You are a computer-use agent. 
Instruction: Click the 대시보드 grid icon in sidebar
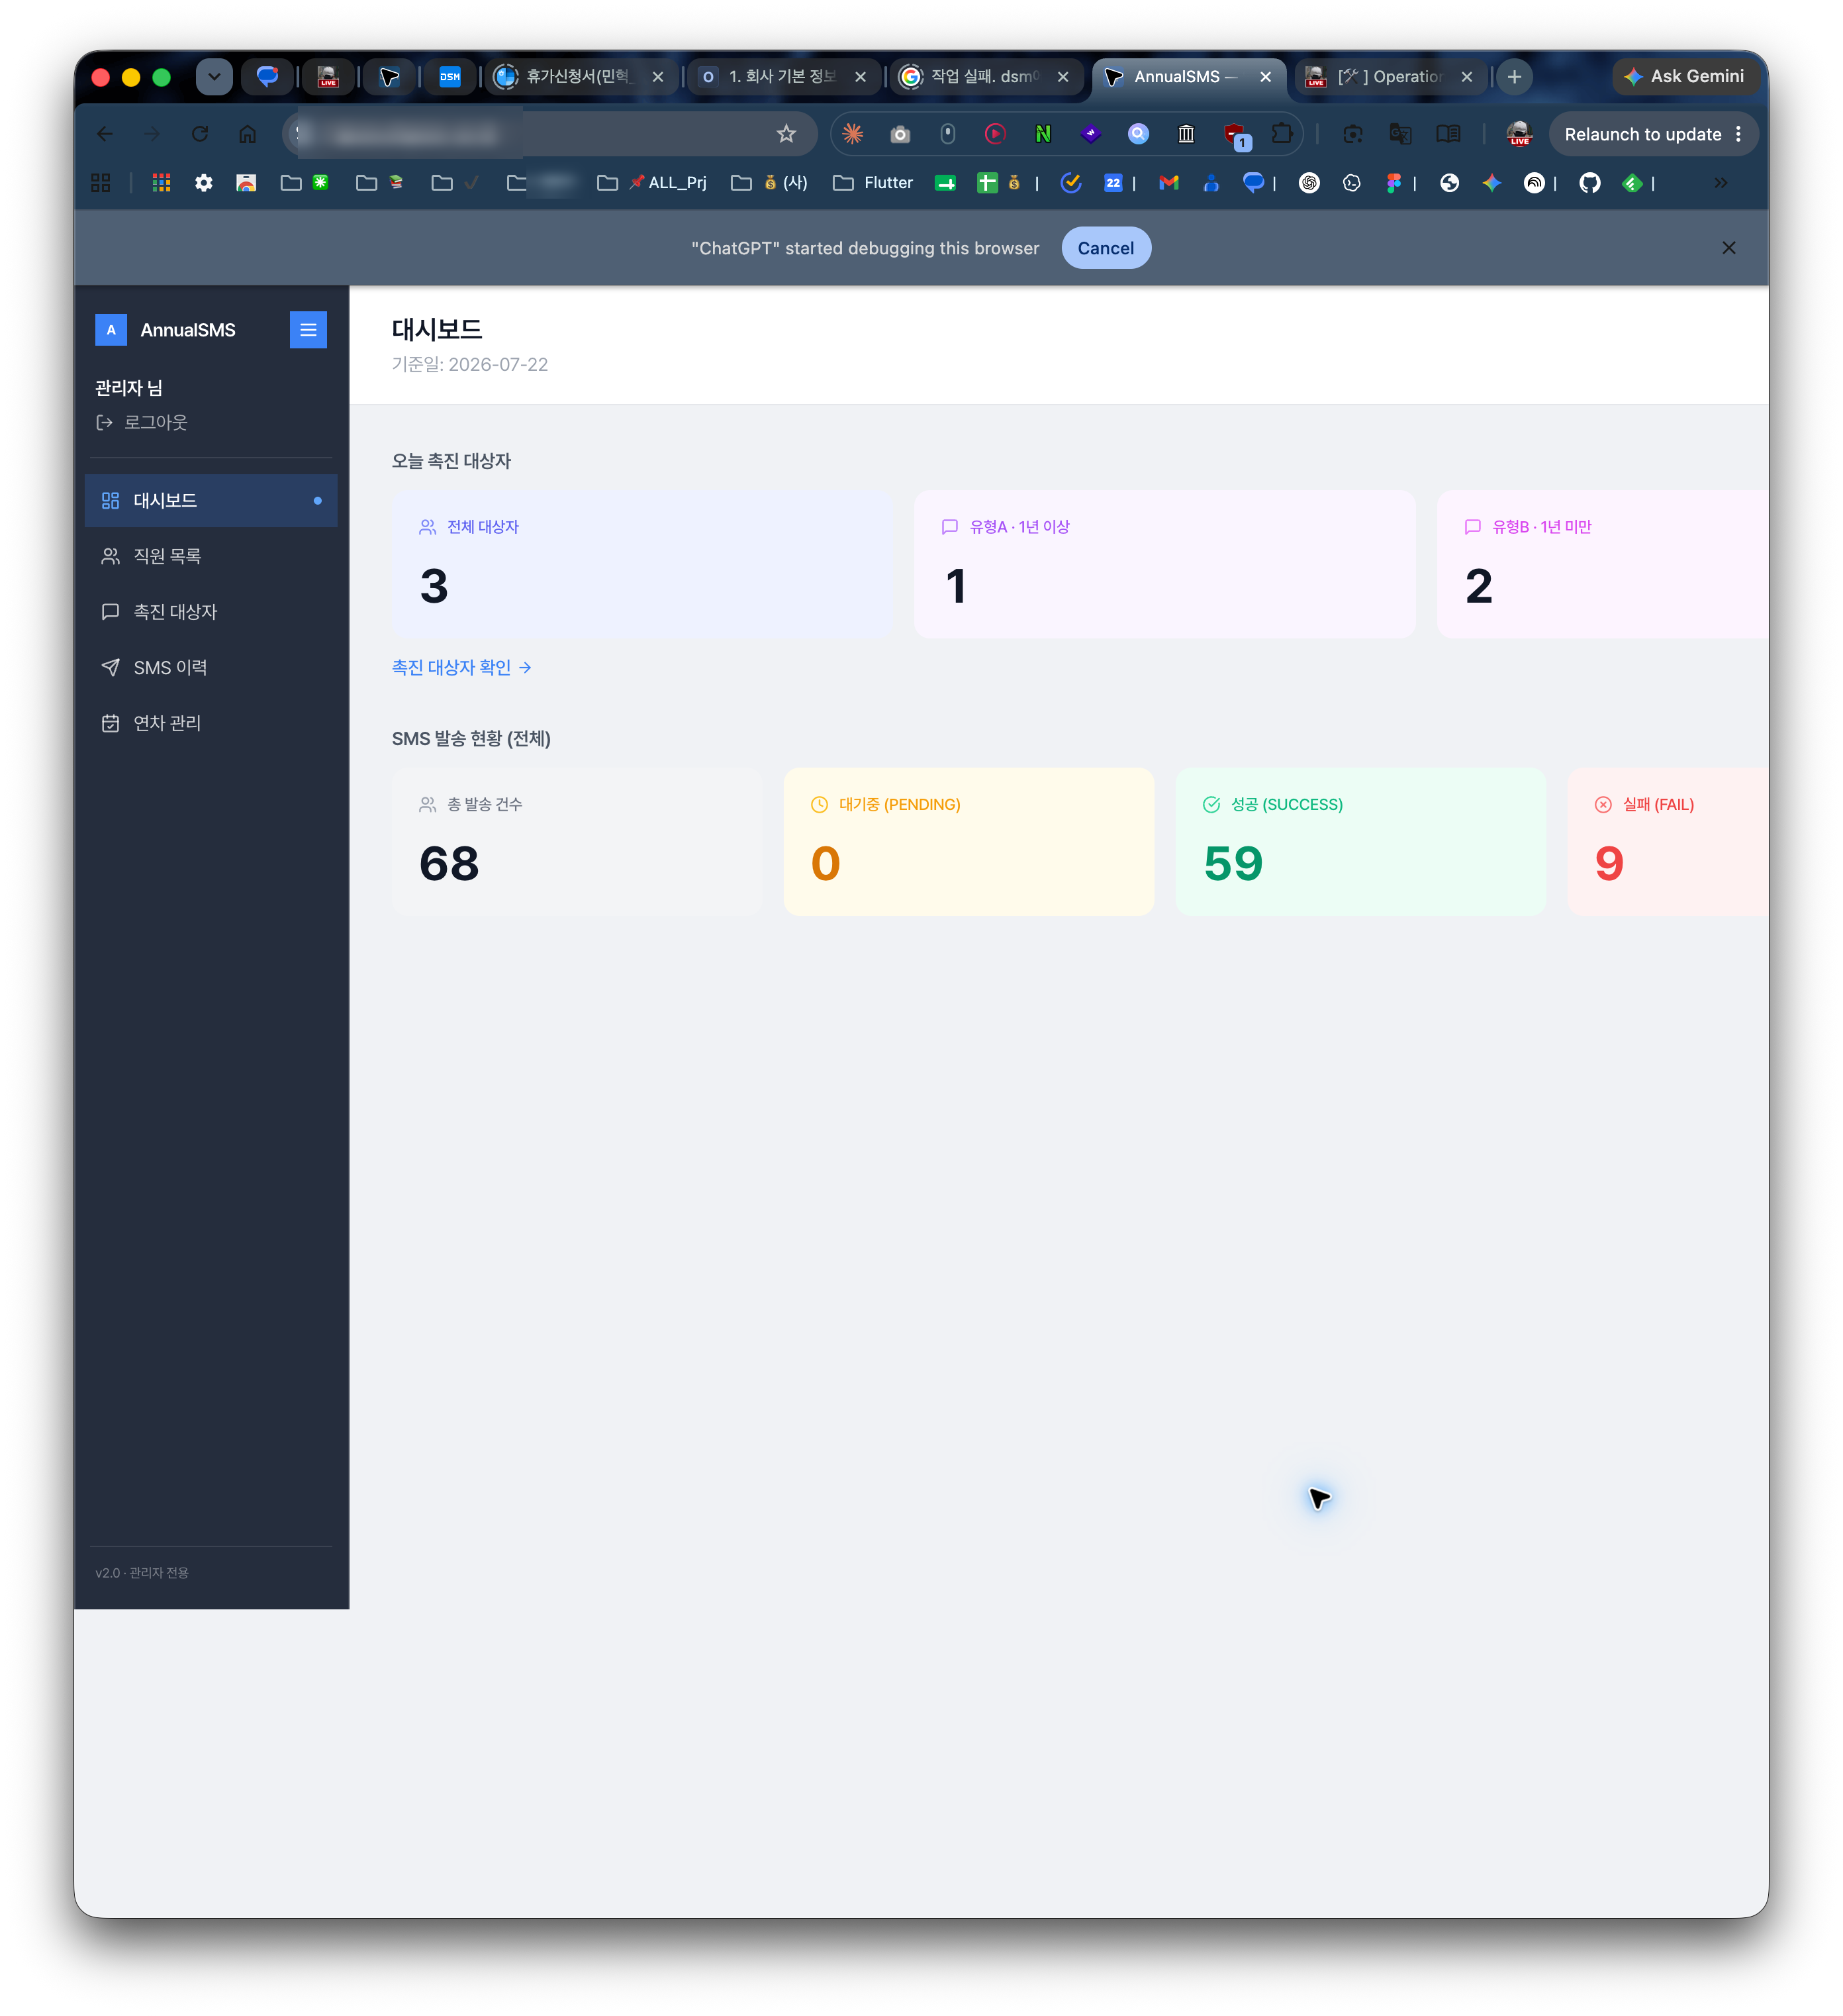(x=110, y=500)
